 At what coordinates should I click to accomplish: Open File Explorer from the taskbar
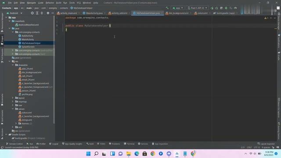129,154
